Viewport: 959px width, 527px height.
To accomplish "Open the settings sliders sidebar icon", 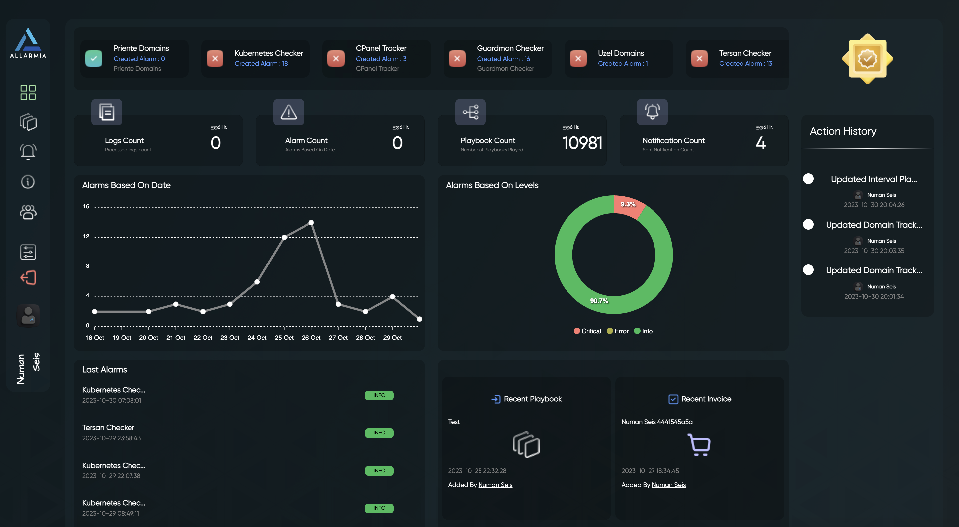I will pyautogui.click(x=28, y=252).
